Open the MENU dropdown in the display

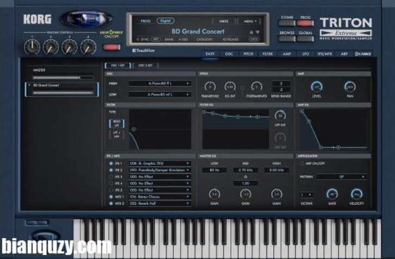point(250,21)
